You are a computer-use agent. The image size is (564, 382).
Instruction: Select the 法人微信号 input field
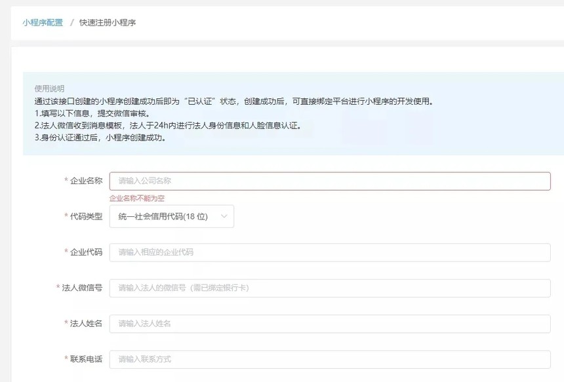pyautogui.click(x=329, y=288)
